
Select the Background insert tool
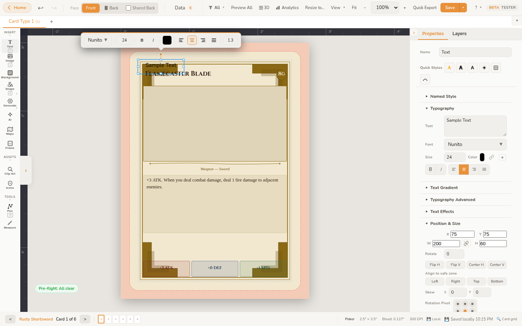point(10,75)
